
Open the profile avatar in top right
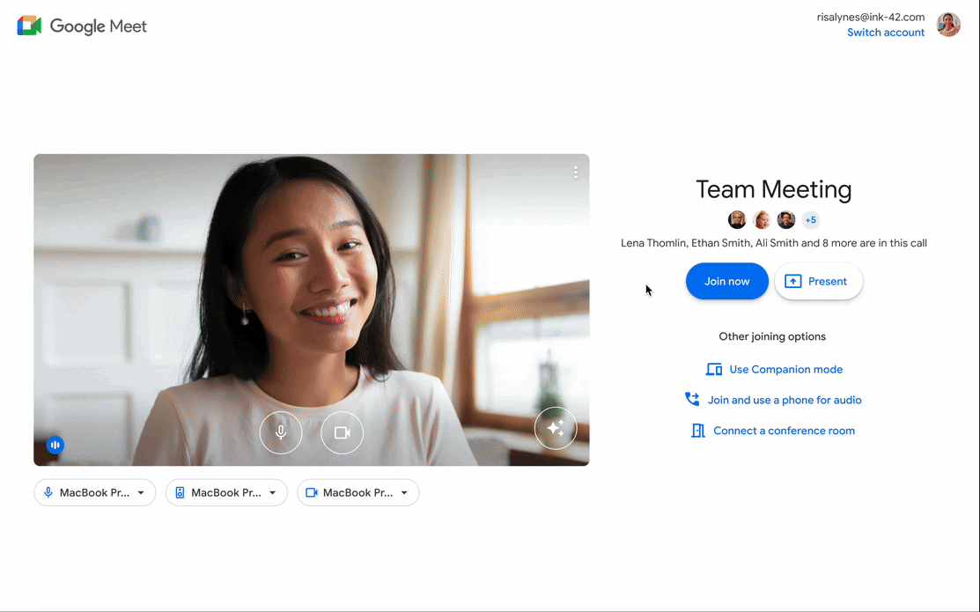[948, 25]
